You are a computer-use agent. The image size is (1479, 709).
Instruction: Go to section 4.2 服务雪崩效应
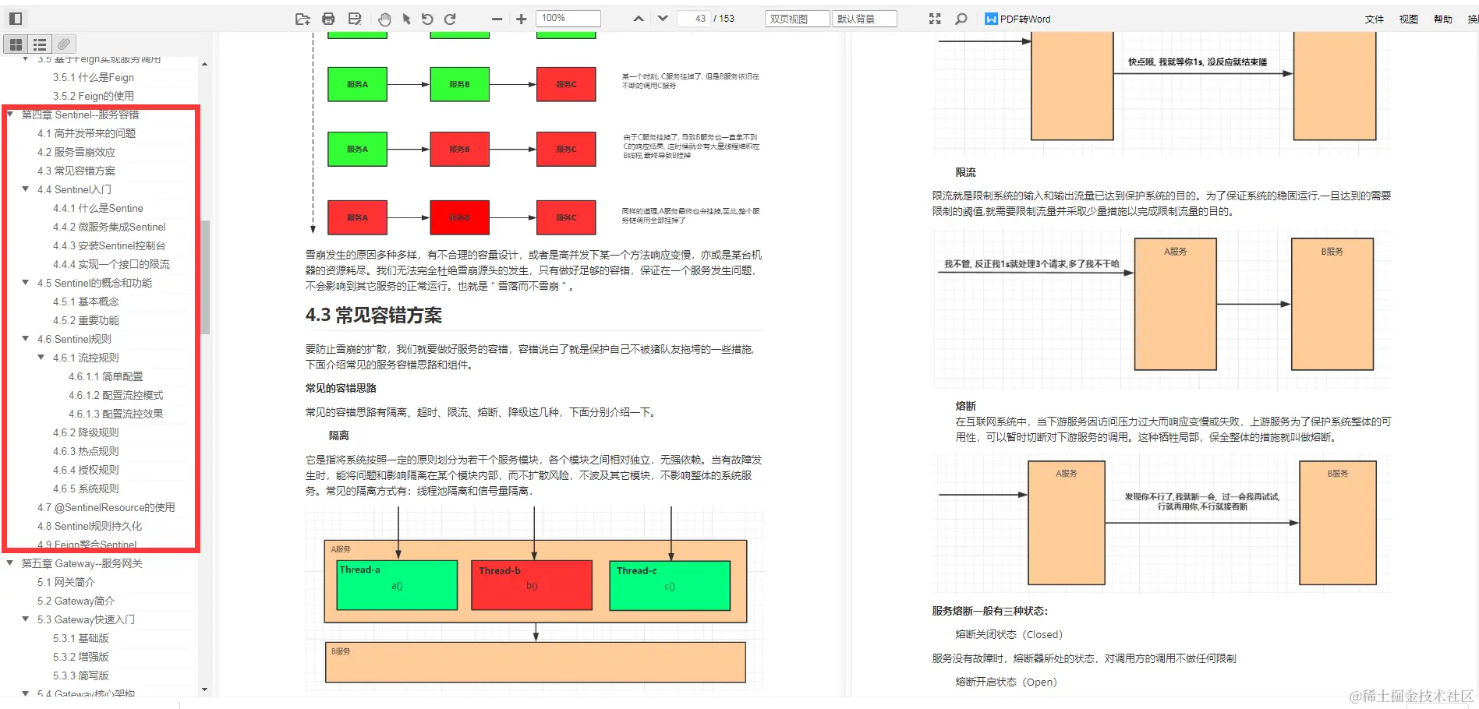(77, 152)
